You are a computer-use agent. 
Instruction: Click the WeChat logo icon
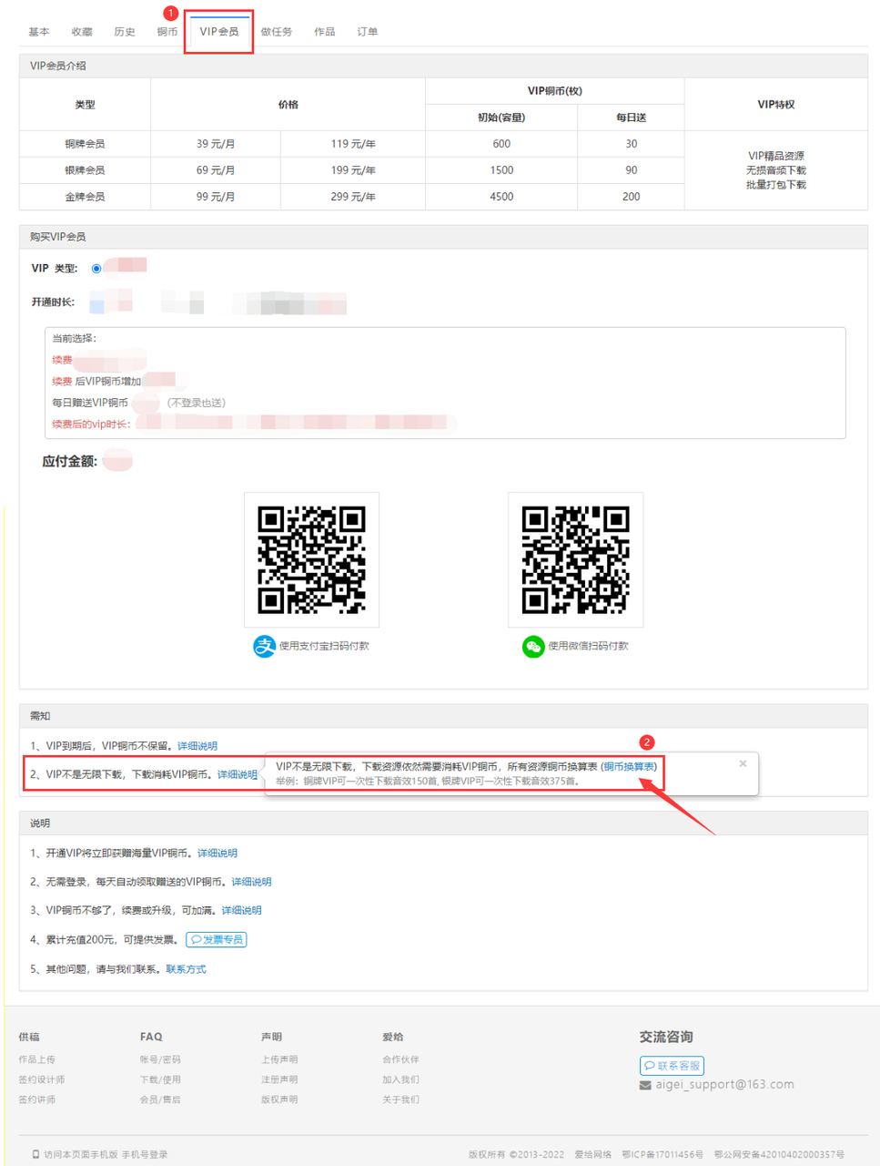(533, 646)
